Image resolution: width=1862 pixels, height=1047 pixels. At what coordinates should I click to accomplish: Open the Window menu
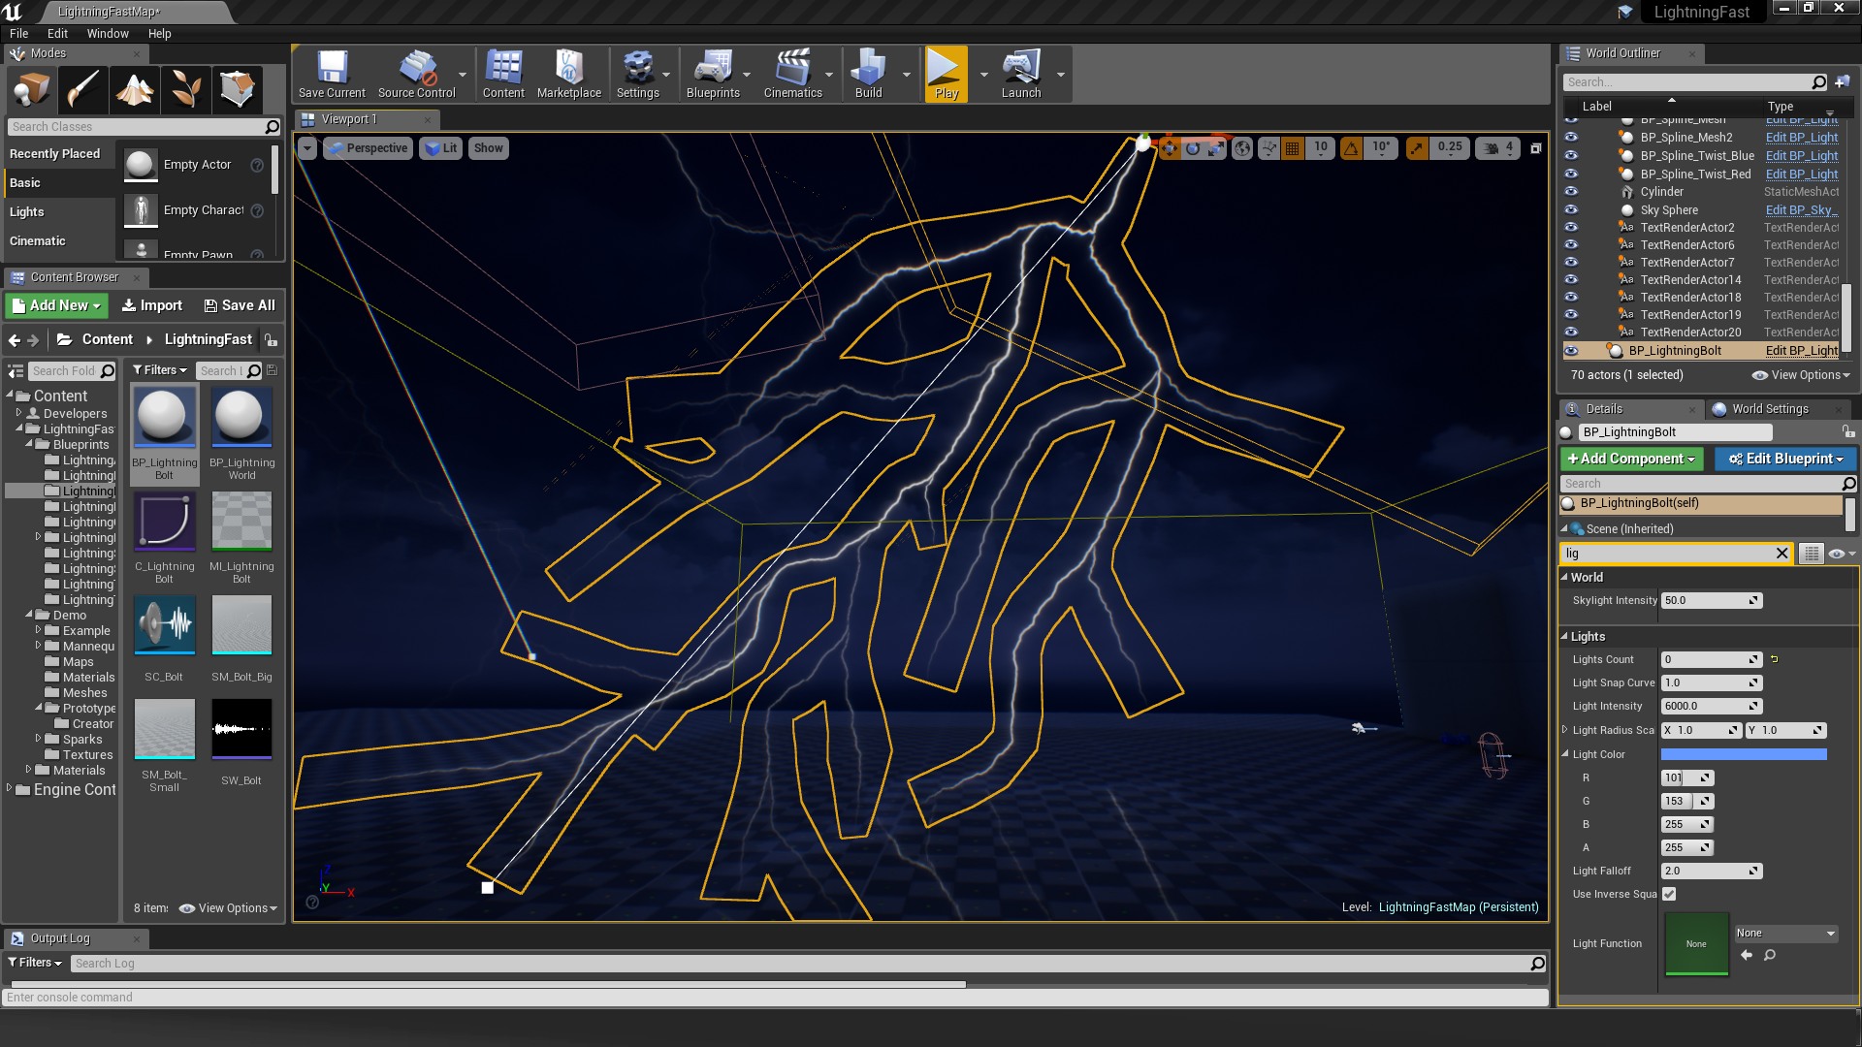click(108, 33)
